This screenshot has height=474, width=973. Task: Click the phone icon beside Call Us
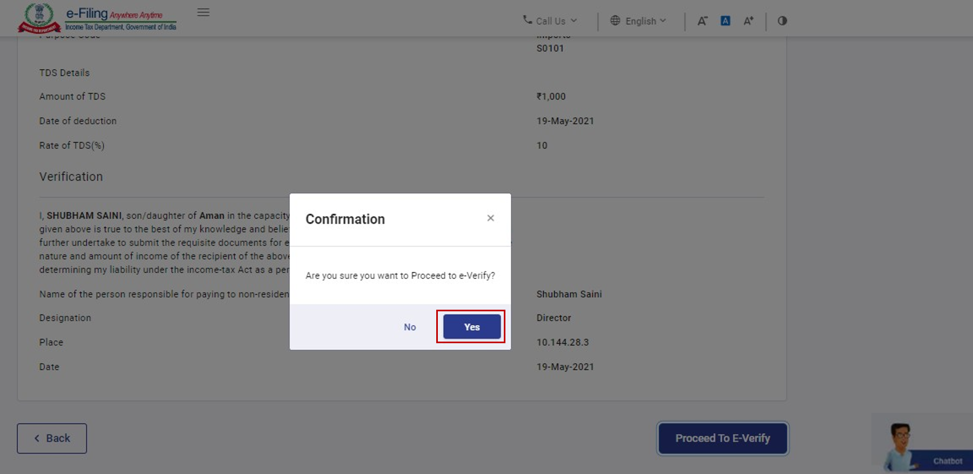pos(527,20)
